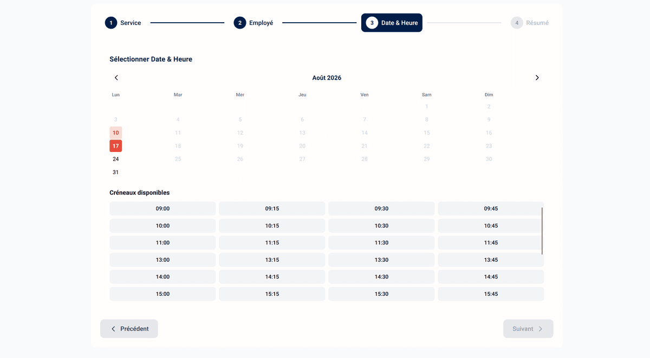Image resolution: width=650 pixels, height=358 pixels.
Task: Pick the 10:00 slot
Action: pyautogui.click(x=162, y=226)
